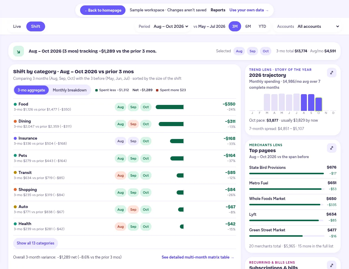349x269 pixels.
Task: Select the 3M range option
Action: (x=235, y=27)
